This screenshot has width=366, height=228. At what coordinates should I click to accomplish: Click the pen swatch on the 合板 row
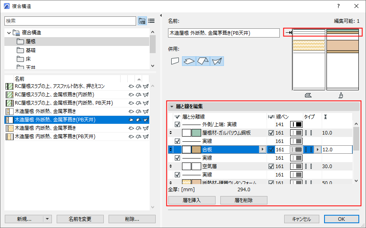pos(296,149)
